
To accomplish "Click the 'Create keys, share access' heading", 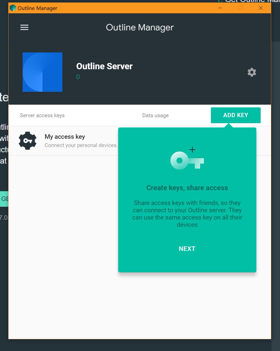I will point(187,188).
